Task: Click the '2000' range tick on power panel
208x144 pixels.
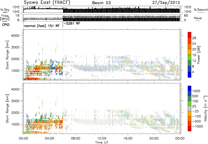Action: (15, 59)
